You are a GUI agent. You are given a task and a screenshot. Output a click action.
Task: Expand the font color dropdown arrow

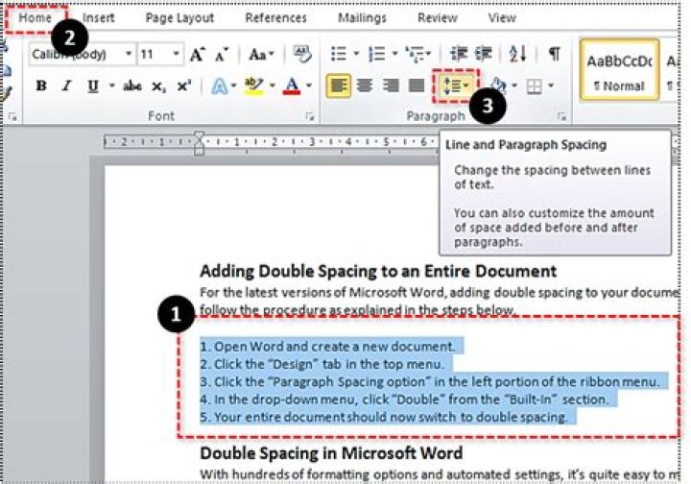(308, 86)
